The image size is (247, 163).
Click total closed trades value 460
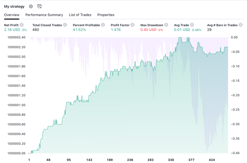(x=36, y=30)
